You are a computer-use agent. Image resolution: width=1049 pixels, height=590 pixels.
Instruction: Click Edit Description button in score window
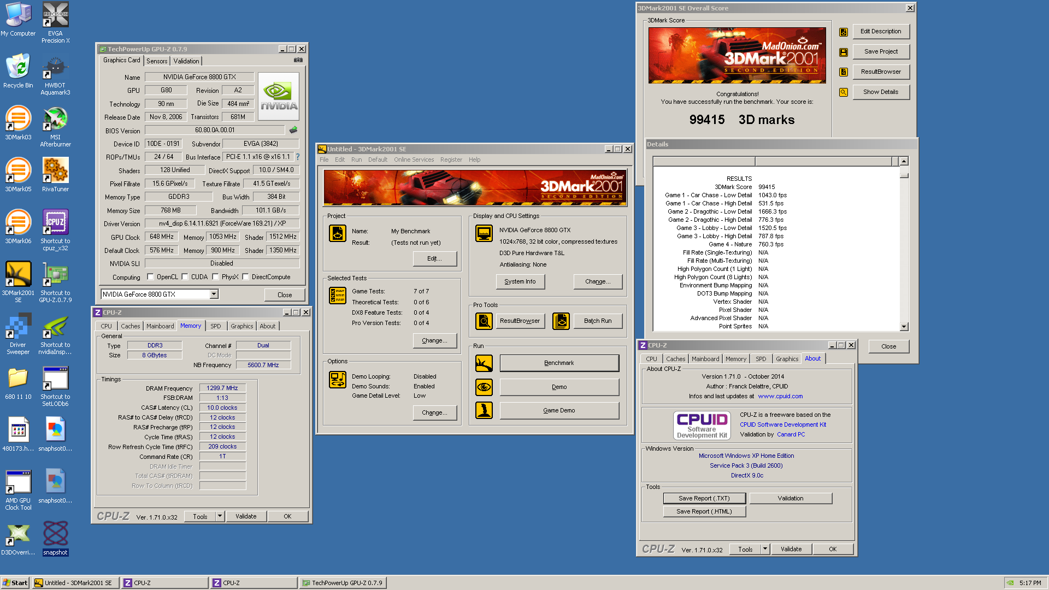point(881,32)
